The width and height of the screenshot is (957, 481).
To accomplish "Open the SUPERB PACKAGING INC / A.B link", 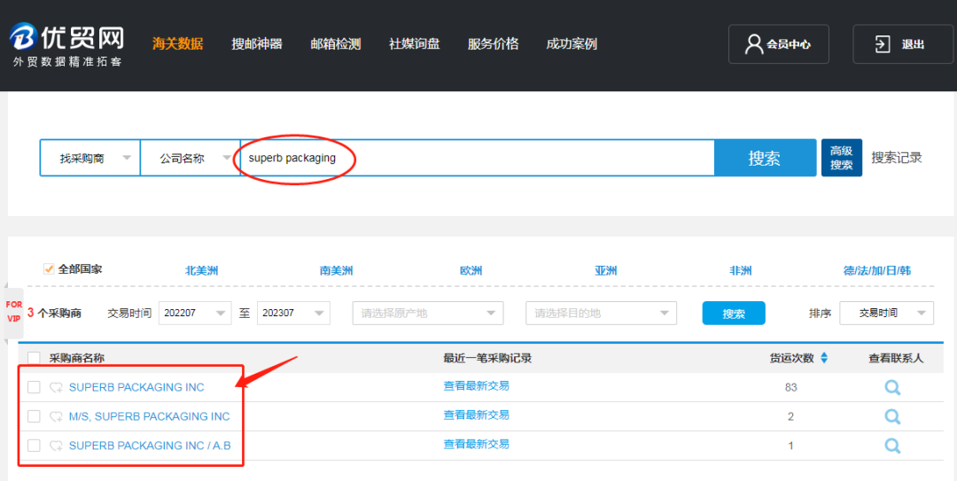I will (150, 446).
